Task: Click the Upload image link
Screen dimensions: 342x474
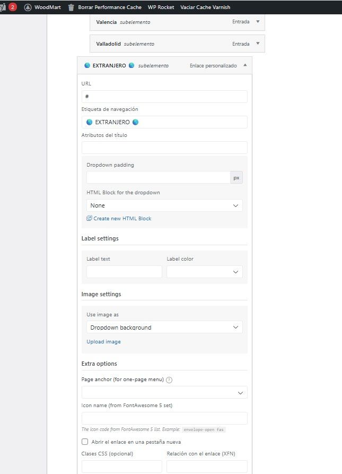Action: 103,342
